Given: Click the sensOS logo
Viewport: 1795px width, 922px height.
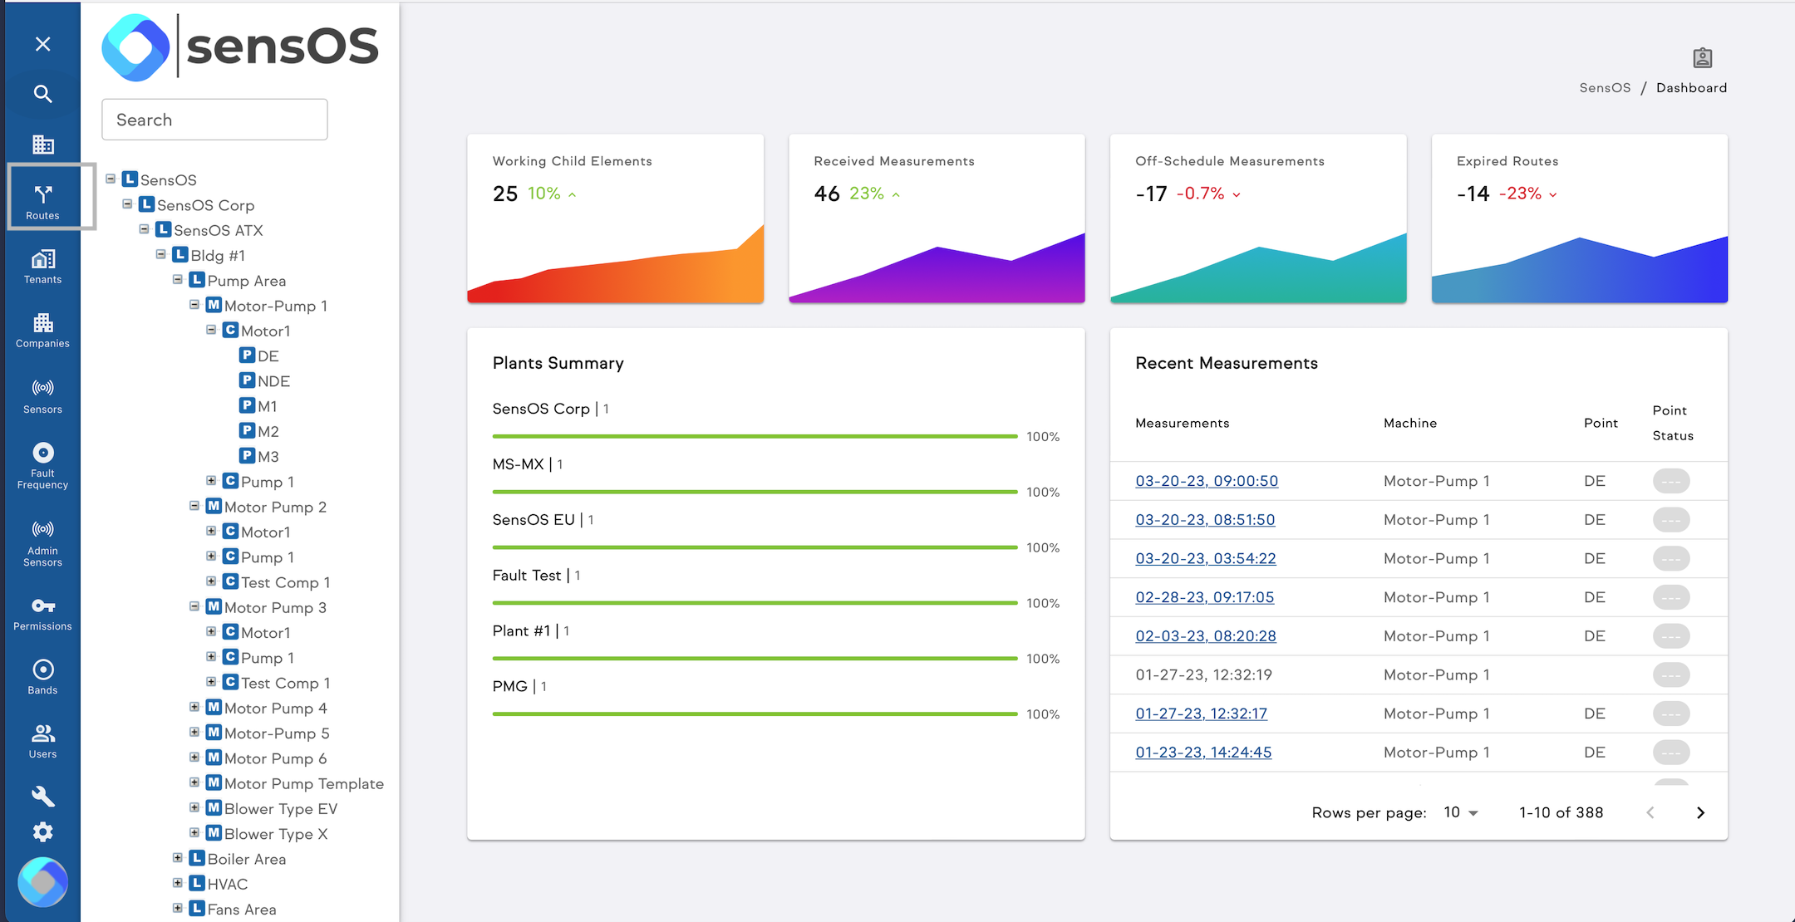Looking at the screenshot, I should point(240,47).
